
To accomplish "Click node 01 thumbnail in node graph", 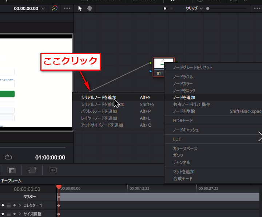I will (x=164, y=63).
